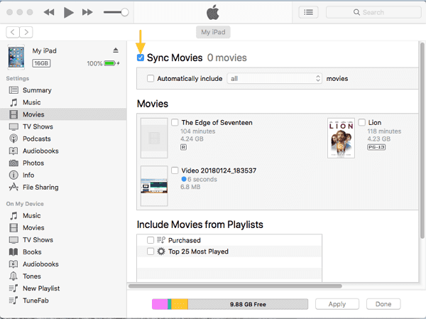
Task: Open Info settings
Action: click(x=28, y=175)
